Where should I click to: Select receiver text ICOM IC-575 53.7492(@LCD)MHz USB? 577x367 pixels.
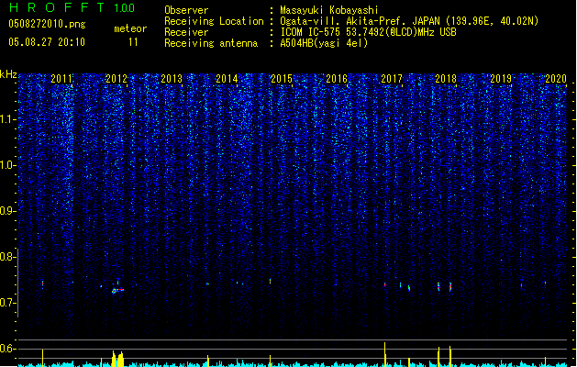coord(369,32)
